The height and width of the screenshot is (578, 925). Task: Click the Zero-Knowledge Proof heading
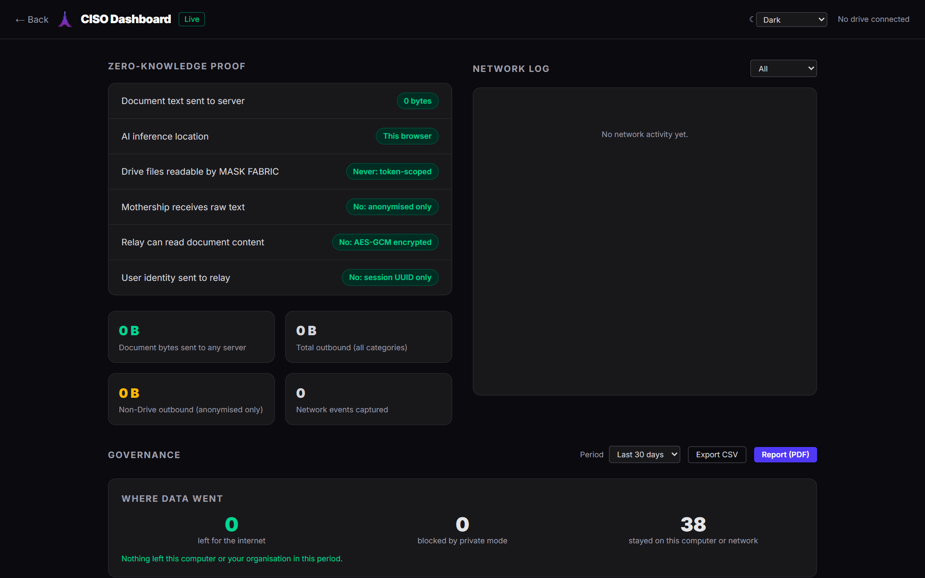[x=176, y=66]
